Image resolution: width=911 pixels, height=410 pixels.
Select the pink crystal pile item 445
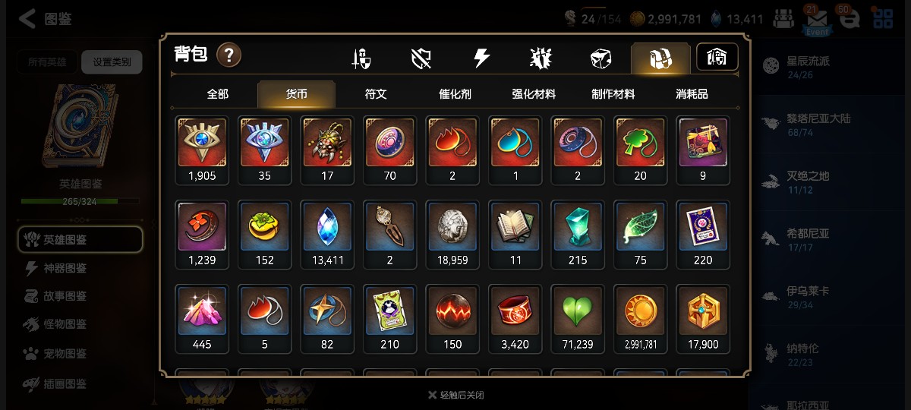(202, 319)
